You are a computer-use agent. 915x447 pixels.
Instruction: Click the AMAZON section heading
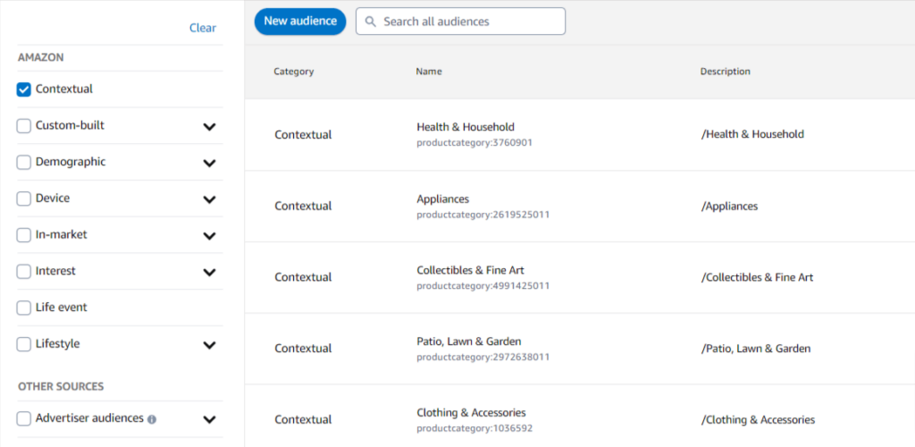[x=41, y=57]
